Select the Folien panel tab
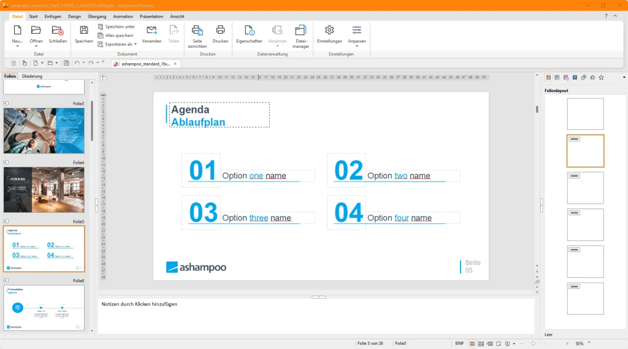Image resolution: width=628 pixels, height=349 pixels. (10, 76)
